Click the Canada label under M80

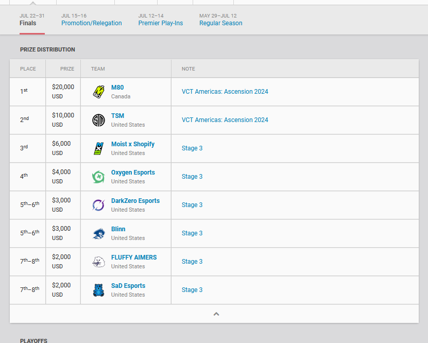click(x=121, y=97)
